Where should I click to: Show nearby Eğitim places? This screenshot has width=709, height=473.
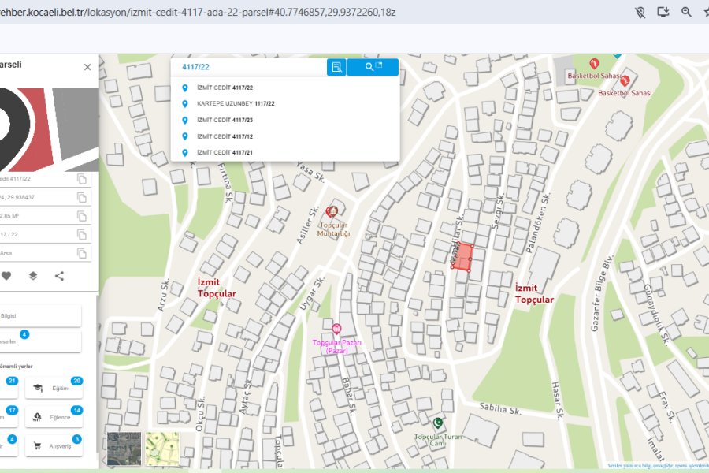[54, 389]
